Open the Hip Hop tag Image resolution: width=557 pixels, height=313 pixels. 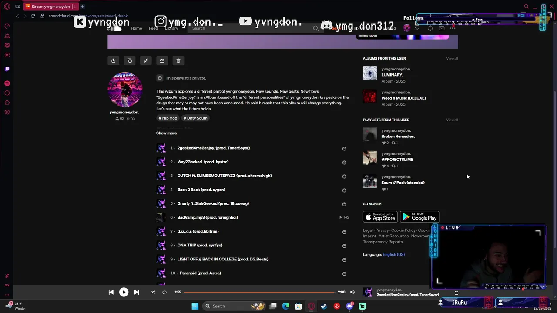(168, 118)
